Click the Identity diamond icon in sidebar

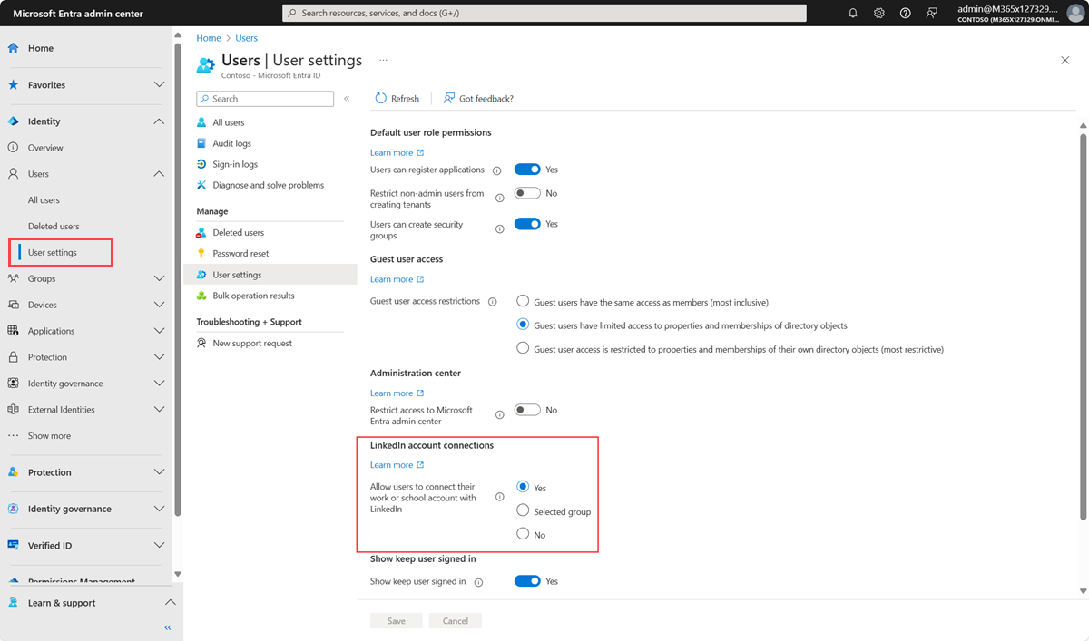point(13,121)
